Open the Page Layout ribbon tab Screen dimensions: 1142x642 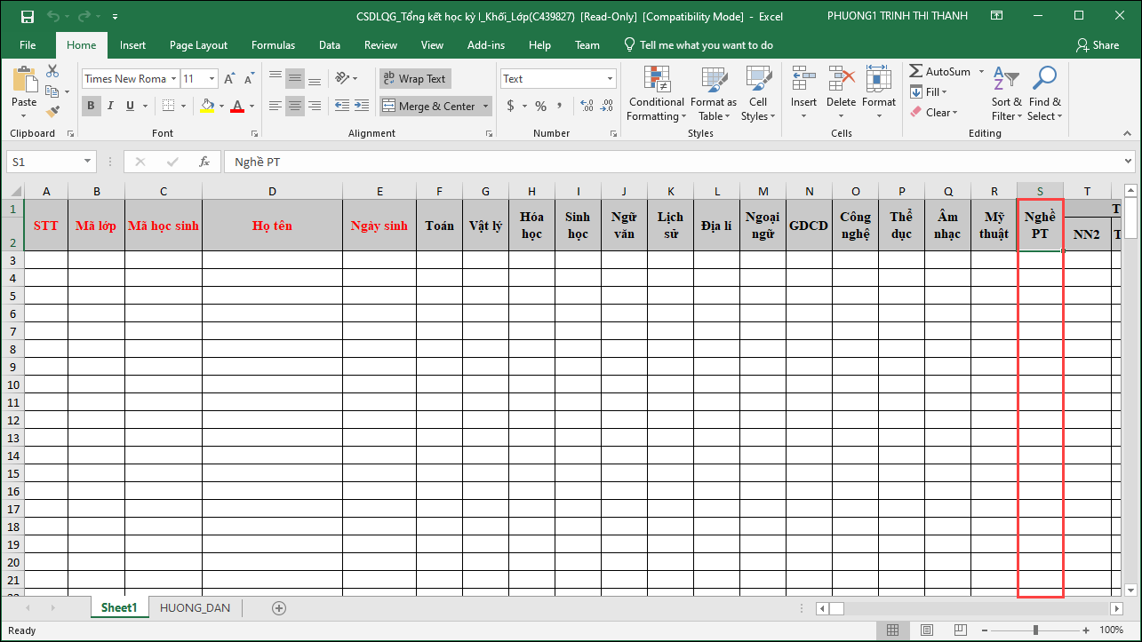(x=198, y=45)
